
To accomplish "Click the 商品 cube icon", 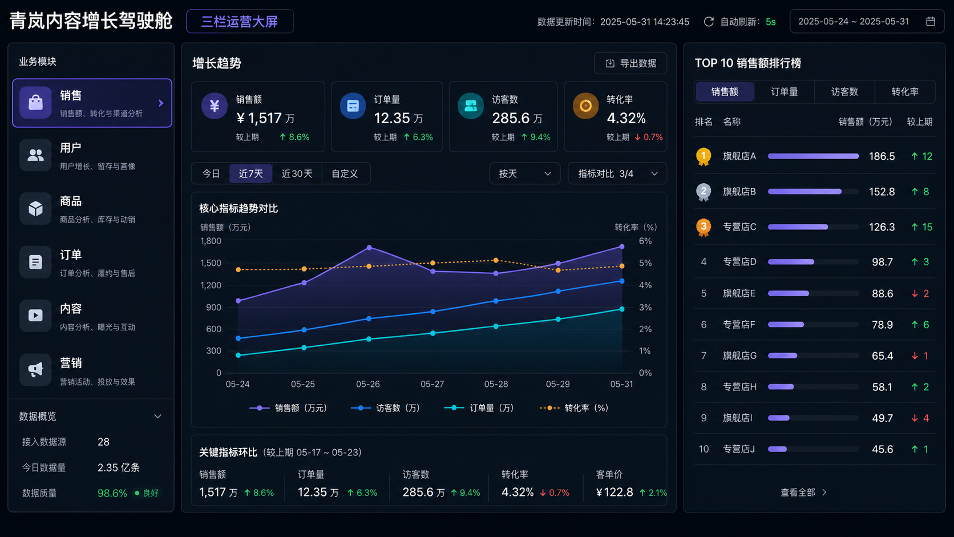I will 35,208.
